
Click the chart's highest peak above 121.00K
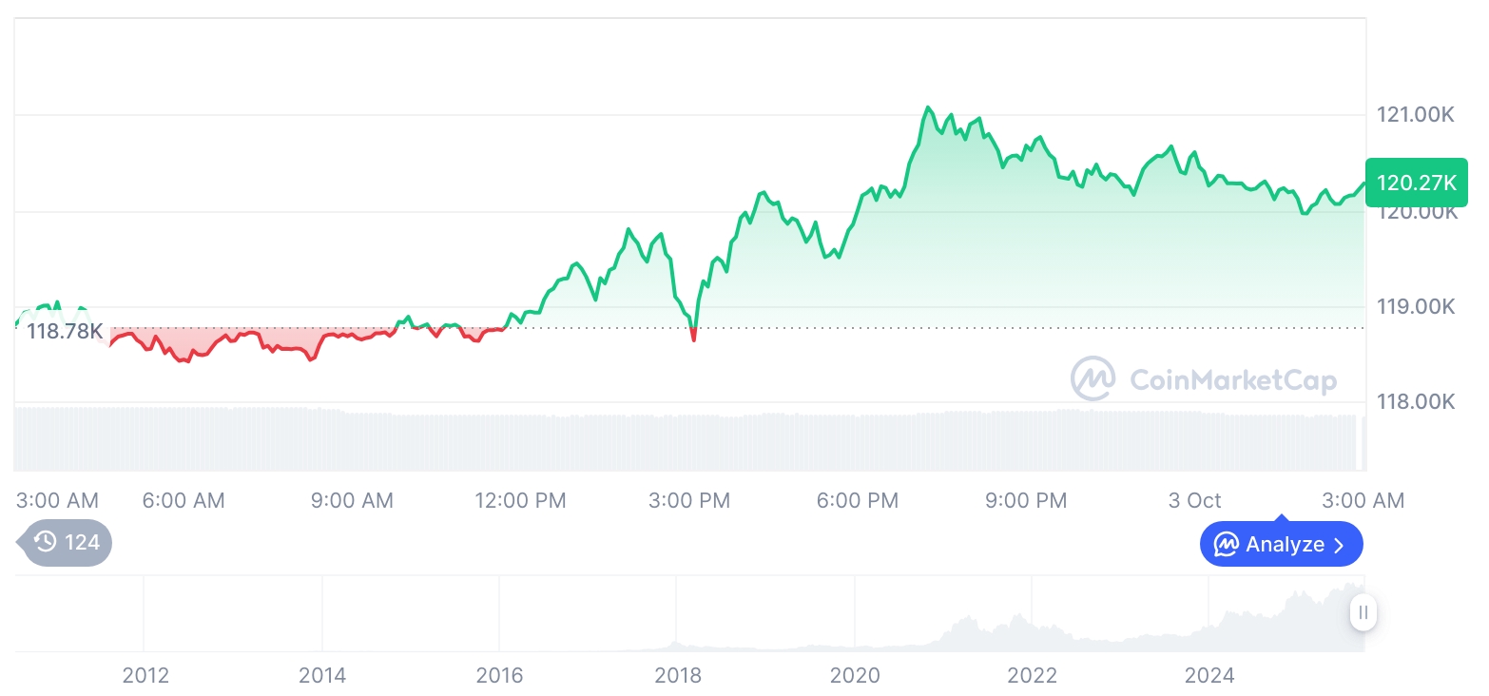(927, 107)
